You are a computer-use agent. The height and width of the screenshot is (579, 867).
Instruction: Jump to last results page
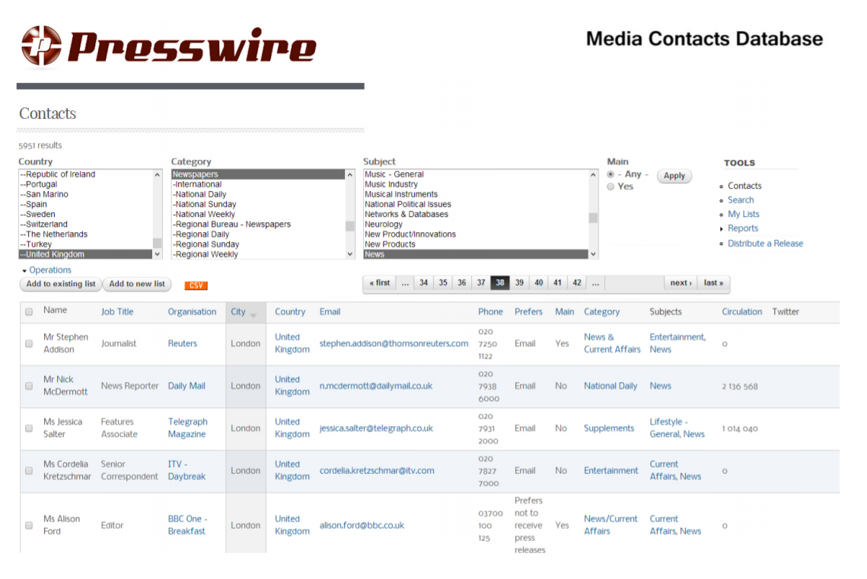point(713,283)
